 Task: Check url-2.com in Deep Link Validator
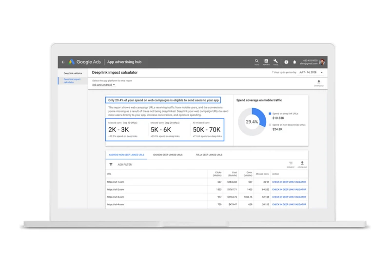[289, 190]
